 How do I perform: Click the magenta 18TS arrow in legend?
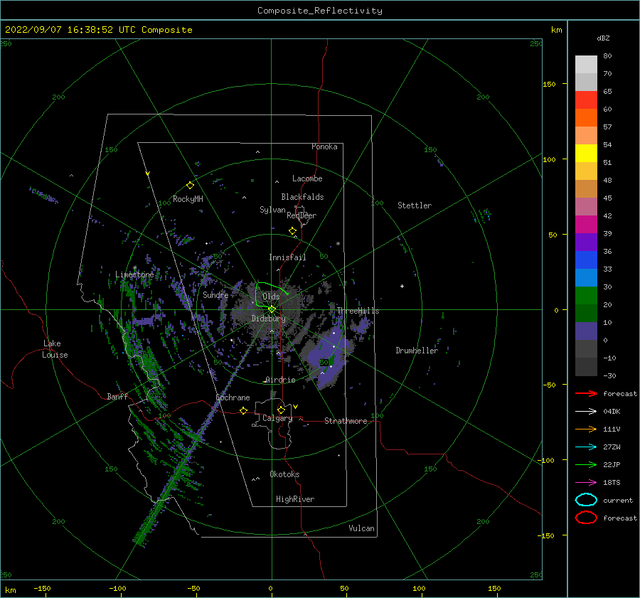point(586,483)
